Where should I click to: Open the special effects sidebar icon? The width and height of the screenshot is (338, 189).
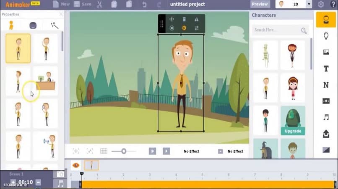(x=326, y=101)
